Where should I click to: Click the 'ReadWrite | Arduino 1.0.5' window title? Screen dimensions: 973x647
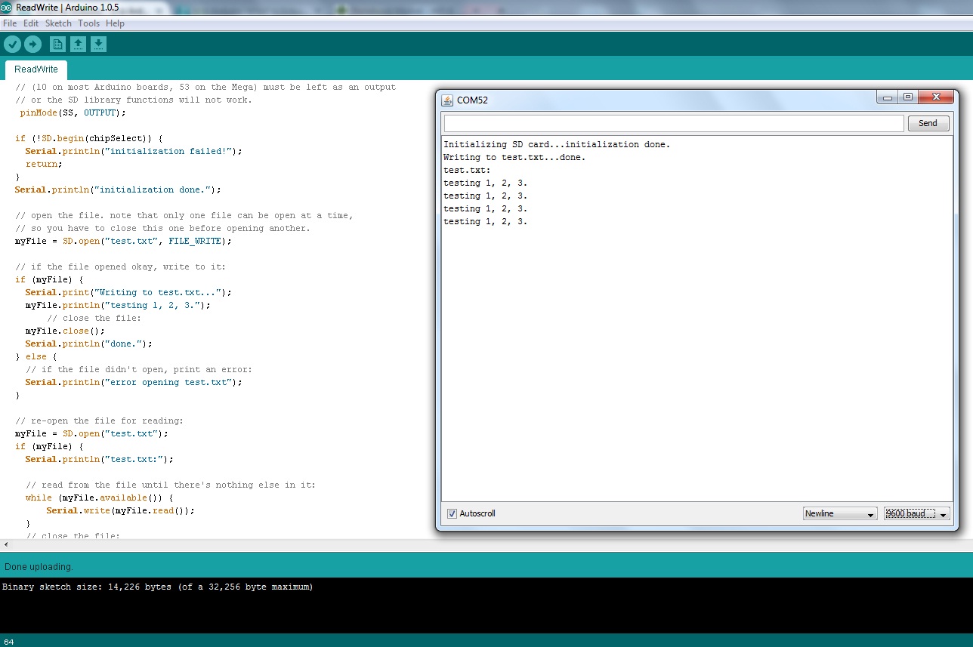pyautogui.click(x=67, y=8)
